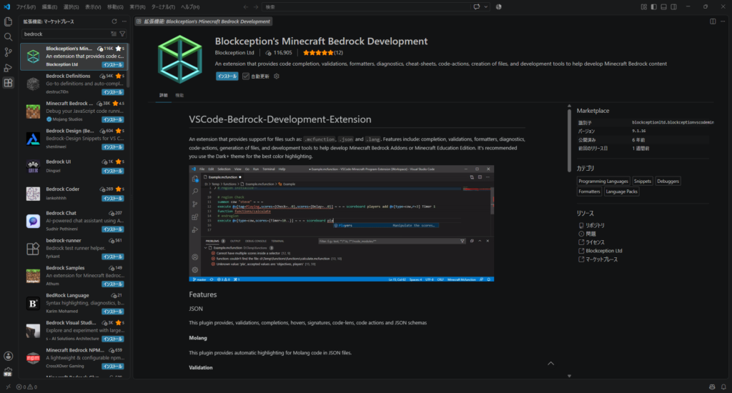
Task: Click the Bedrock Design extension icon
Action: click(33, 139)
